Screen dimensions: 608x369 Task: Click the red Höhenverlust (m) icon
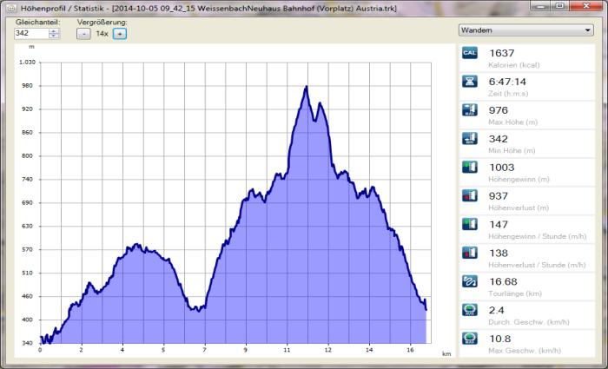470,196
